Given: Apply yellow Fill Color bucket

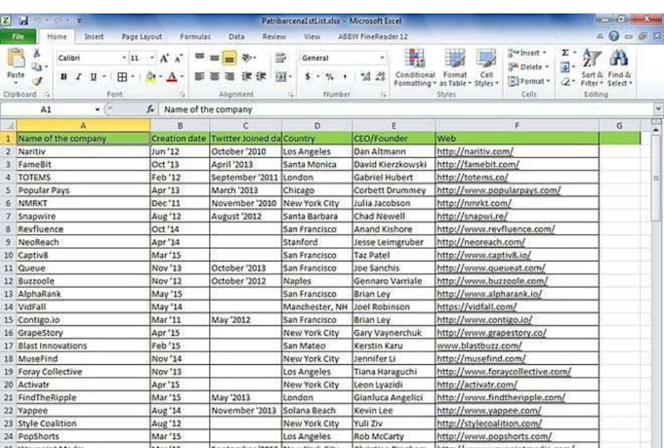Looking at the screenshot, I should click(x=150, y=77).
